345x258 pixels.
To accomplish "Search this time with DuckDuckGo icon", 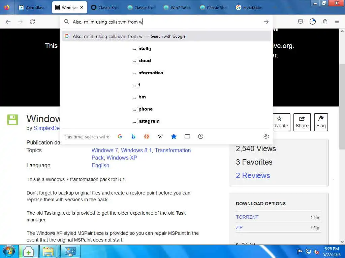I will 147,136.
